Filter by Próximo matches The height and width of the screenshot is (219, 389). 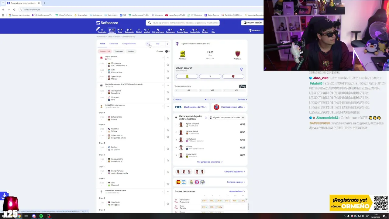point(131,51)
